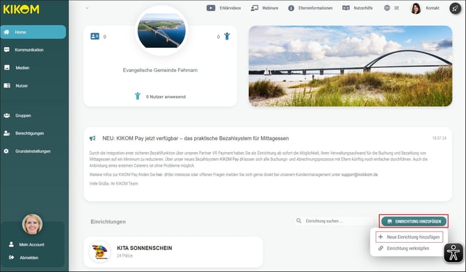The width and height of the screenshot is (466, 272).
Task: Click the Nutzerhilfe open-book icon
Action: pyautogui.click(x=346, y=8)
